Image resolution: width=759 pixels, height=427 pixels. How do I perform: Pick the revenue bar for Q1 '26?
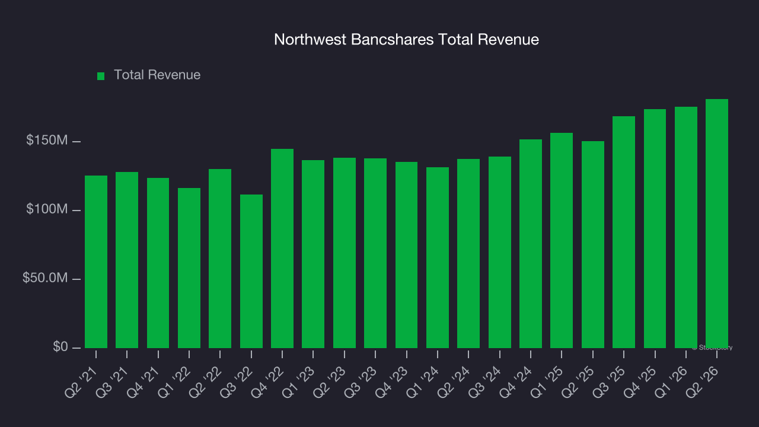tap(686, 227)
